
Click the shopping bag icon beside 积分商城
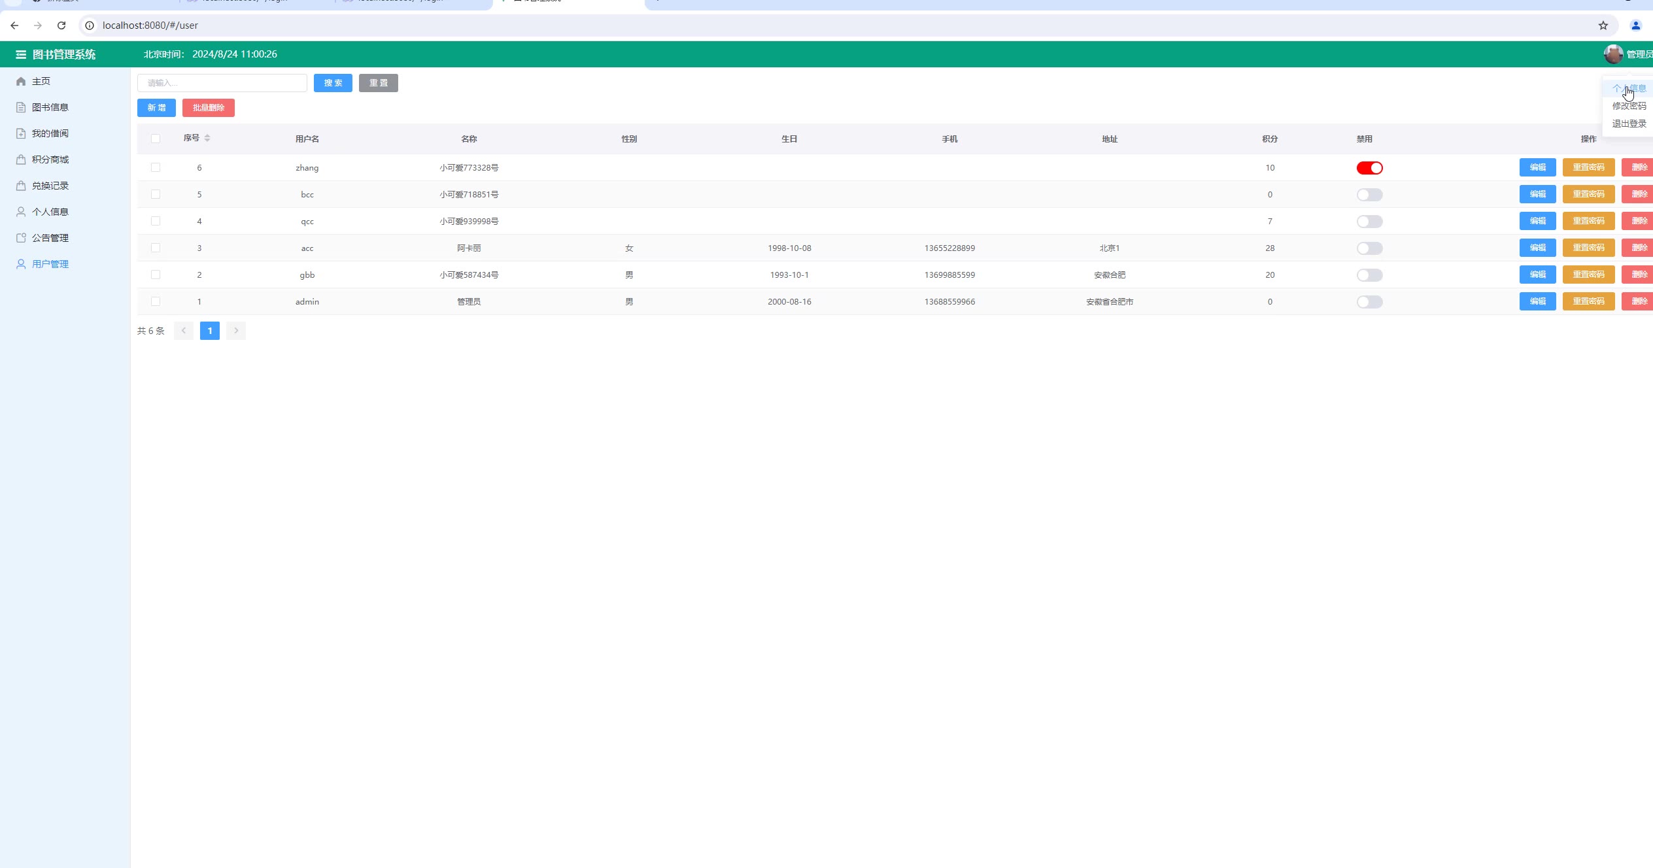(x=21, y=159)
